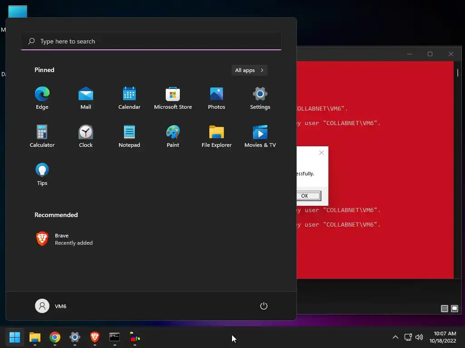
Task: Switch to Settings in the taskbar
Action: [x=75, y=337]
